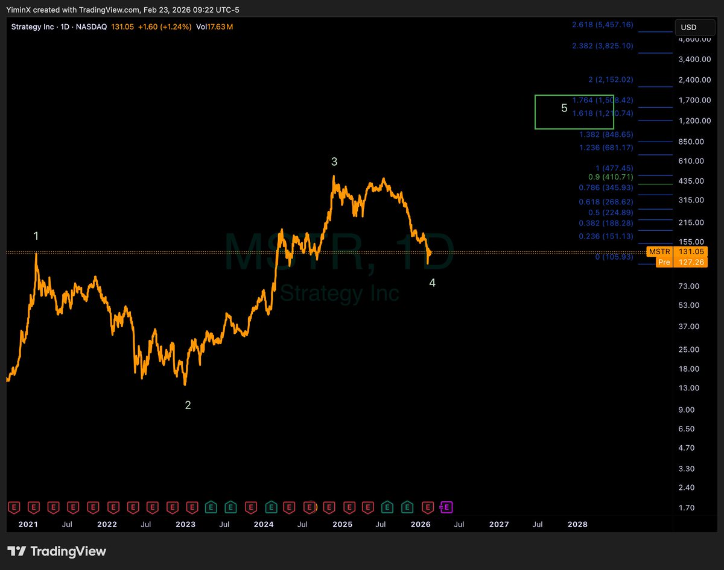Click the 315.00 price axis label
This screenshot has width=724, height=570.
pos(691,200)
